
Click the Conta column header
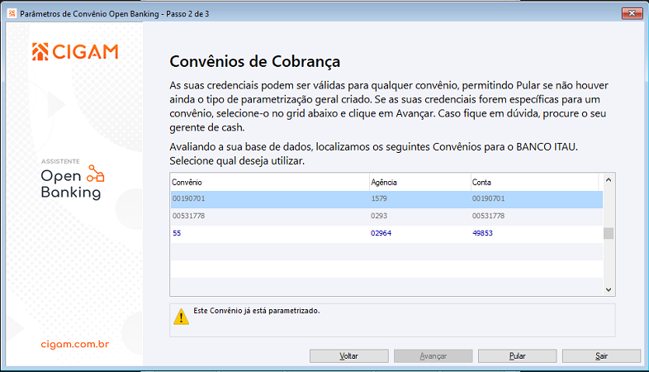534,181
